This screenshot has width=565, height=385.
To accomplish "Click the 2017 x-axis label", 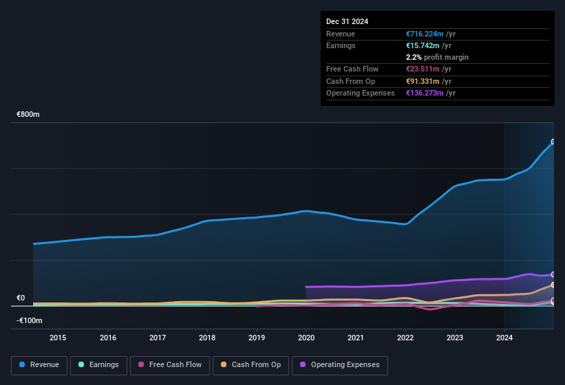I will coord(158,338).
